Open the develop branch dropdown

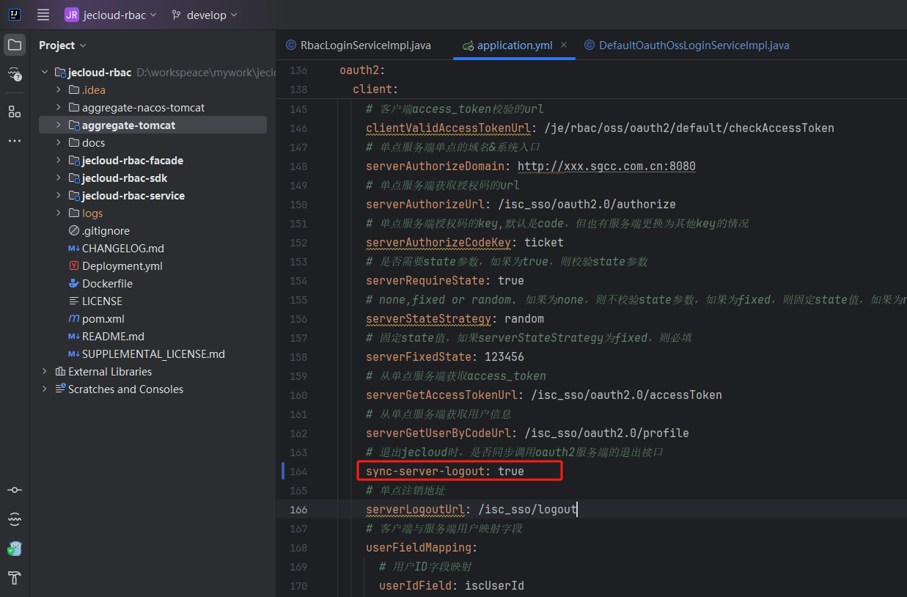pyautogui.click(x=205, y=15)
